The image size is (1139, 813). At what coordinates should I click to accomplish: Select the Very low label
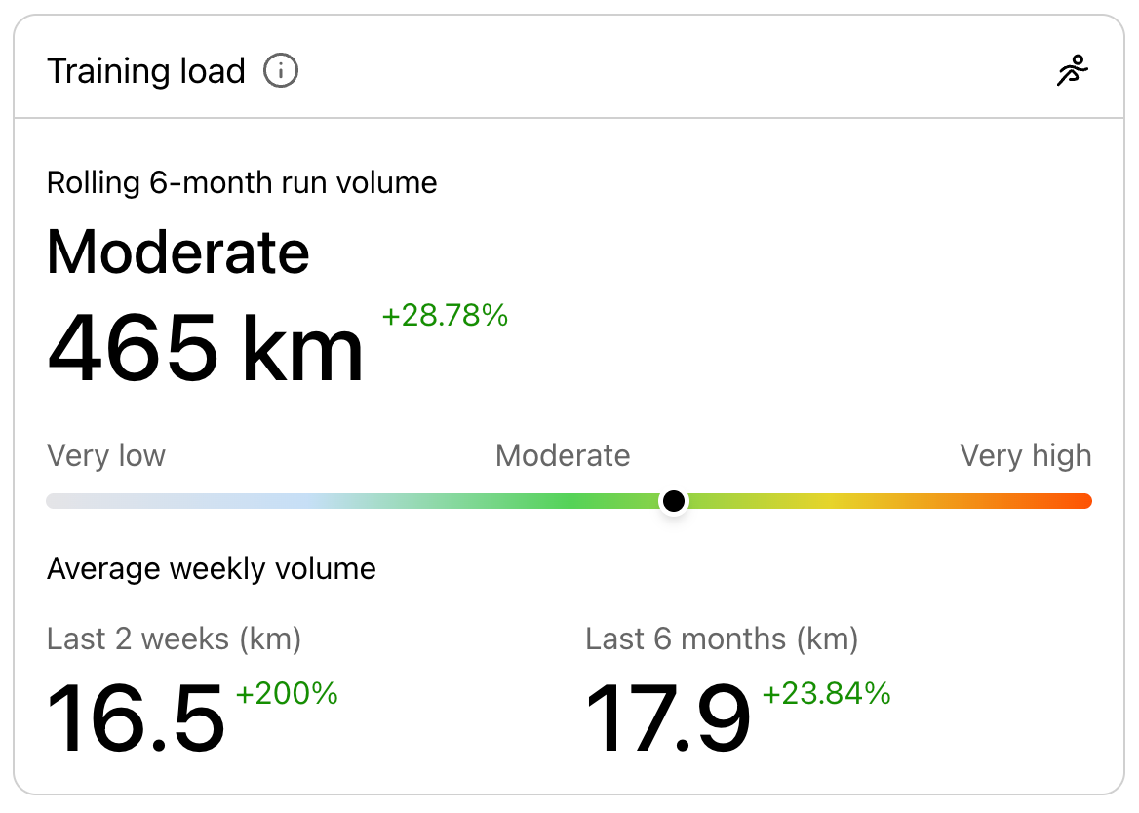[106, 455]
